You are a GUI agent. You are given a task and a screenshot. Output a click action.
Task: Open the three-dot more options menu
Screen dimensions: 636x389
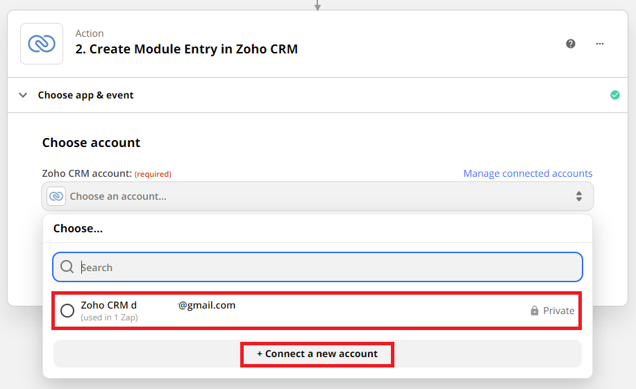tap(600, 44)
